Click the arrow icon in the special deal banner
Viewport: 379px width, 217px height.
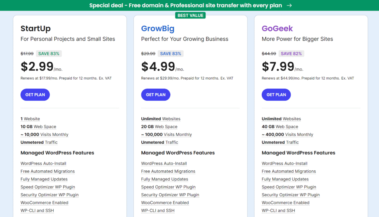(289, 6)
